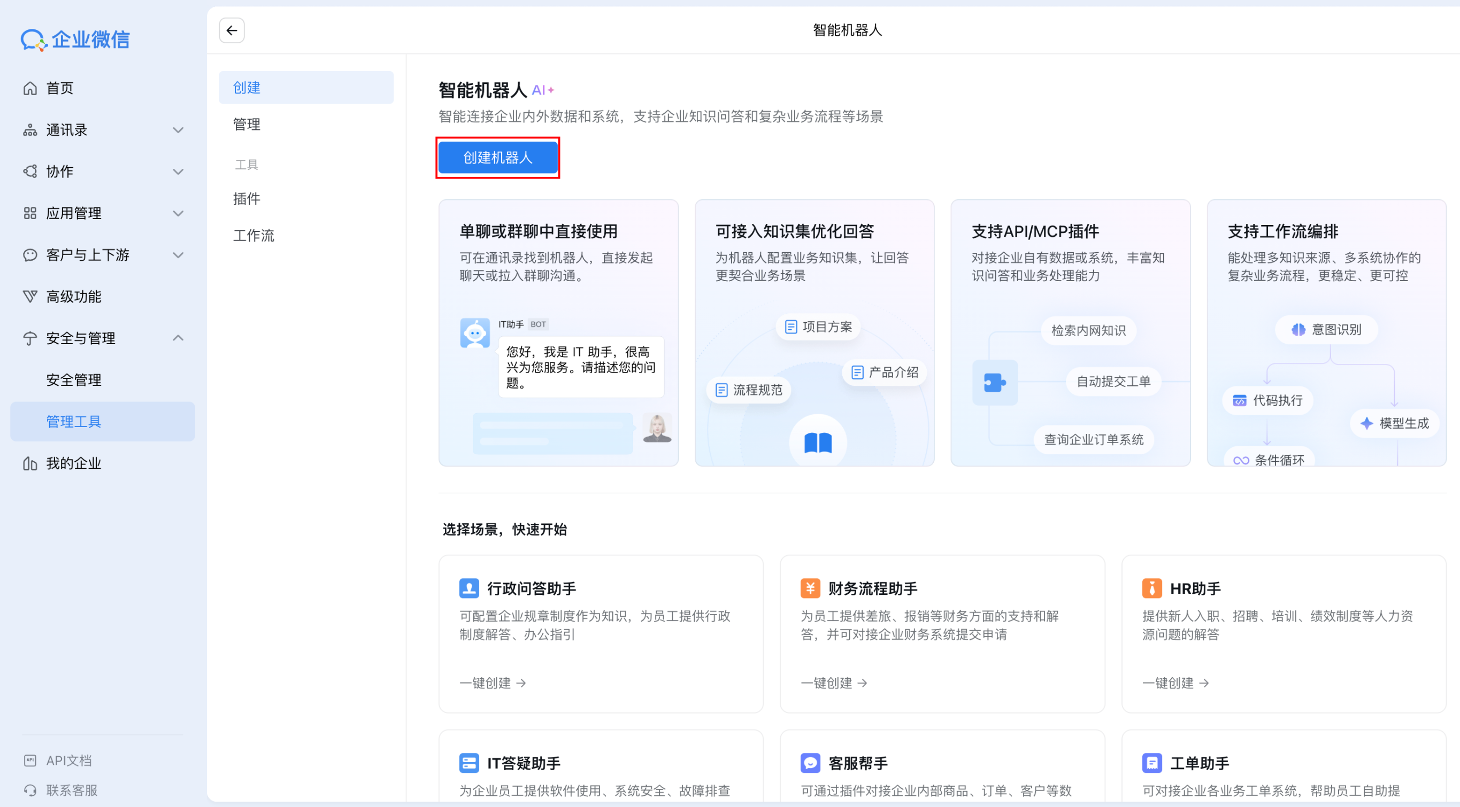Select the 可接入知识集优化回答 card
Viewport: 1460px width, 807px height.
[x=814, y=333]
